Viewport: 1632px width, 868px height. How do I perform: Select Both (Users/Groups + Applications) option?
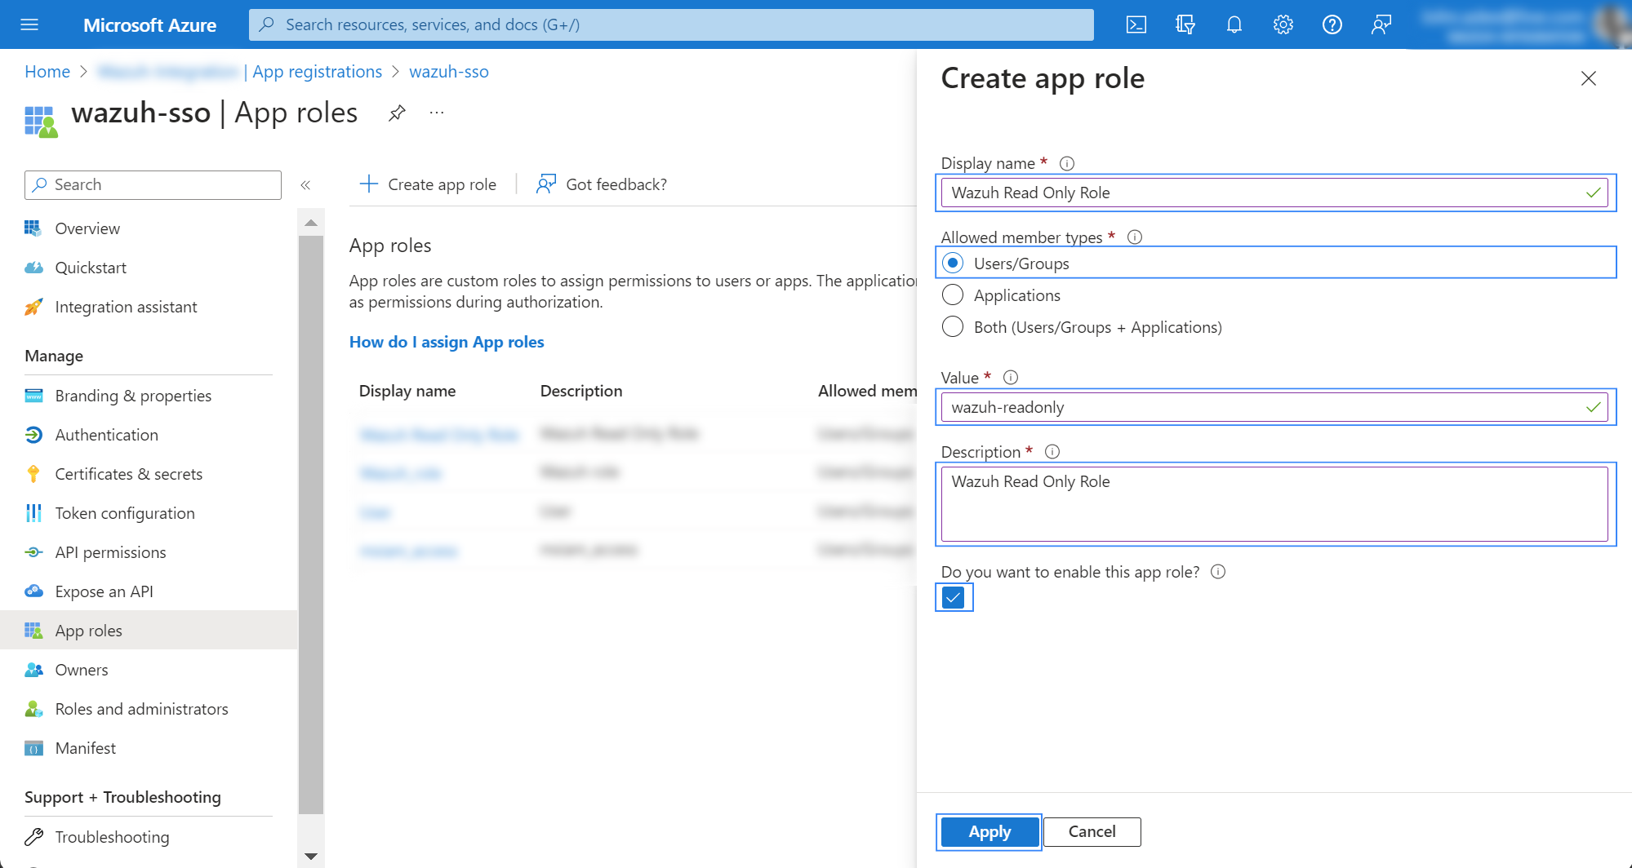pyautogui.click(x=953, y=327)
